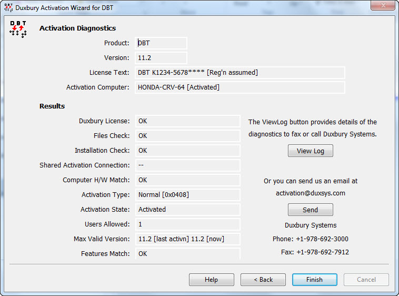Click the Results heading
Image resolution: width=399 pixels, height=296 pixels.
[x=52, y=106]
